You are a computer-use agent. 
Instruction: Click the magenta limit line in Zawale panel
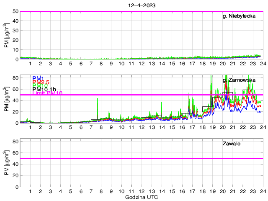pos(142,159)
